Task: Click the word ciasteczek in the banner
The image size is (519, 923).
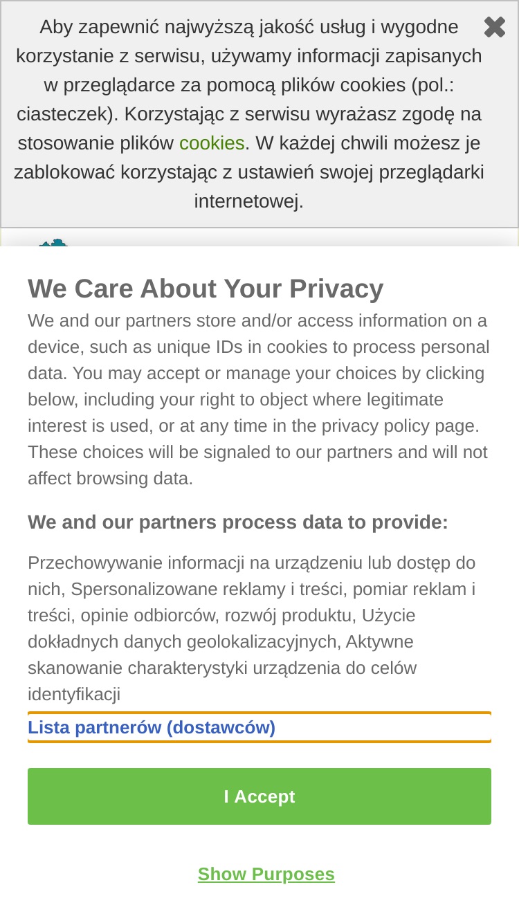Action: 62,114
